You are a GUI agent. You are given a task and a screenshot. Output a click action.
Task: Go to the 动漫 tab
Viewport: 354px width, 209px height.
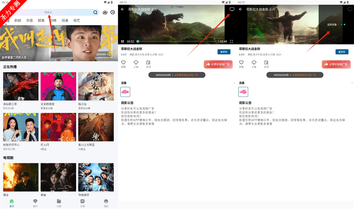65,20
